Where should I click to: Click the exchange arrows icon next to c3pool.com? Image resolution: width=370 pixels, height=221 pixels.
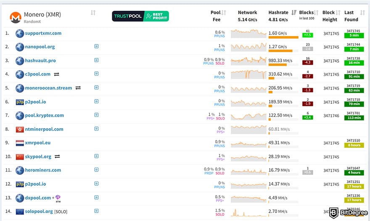click(x=56, y=74)
